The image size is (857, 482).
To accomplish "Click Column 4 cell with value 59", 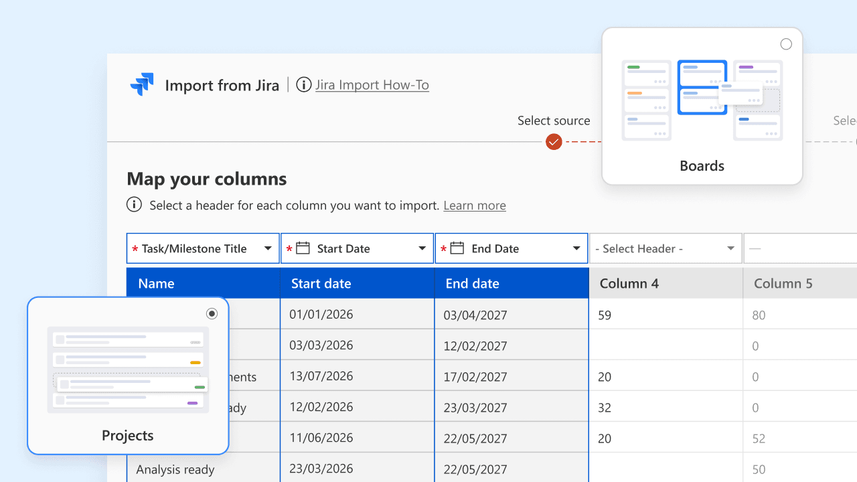I will [666, 314].
